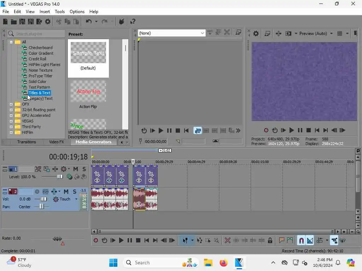362x271 pixels.
Task: Solo audio track 2
Action: point(75,192)
